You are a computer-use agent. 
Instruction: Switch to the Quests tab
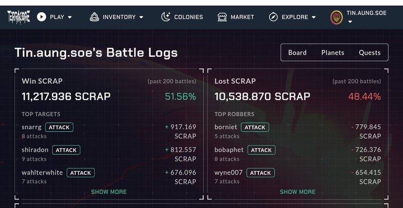click(369, 53)
